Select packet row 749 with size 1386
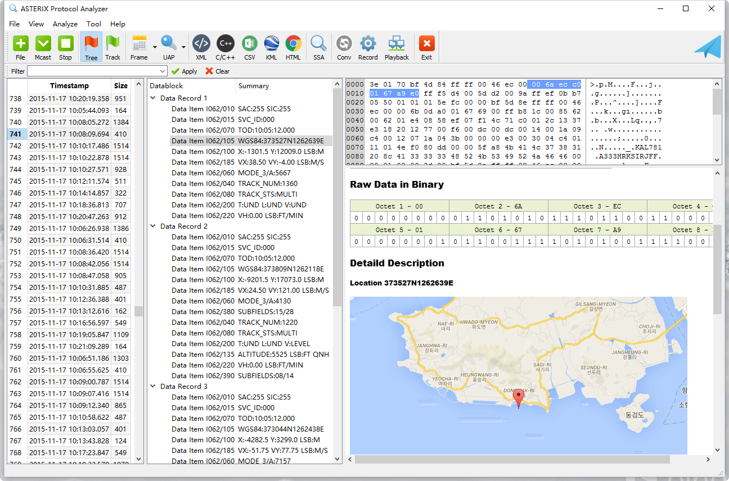This screenshot has height=481, width=729. pyautogui.click(x=69, y=228)
